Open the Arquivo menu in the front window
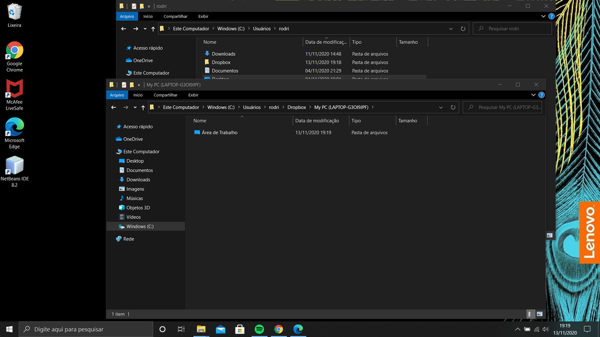Viewport: 600px width, 337px height. [x=117, y=95]
